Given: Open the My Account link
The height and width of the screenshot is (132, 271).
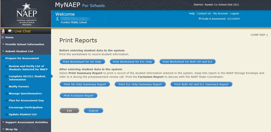Looking at the screenshot, I should tap(221, 13).
